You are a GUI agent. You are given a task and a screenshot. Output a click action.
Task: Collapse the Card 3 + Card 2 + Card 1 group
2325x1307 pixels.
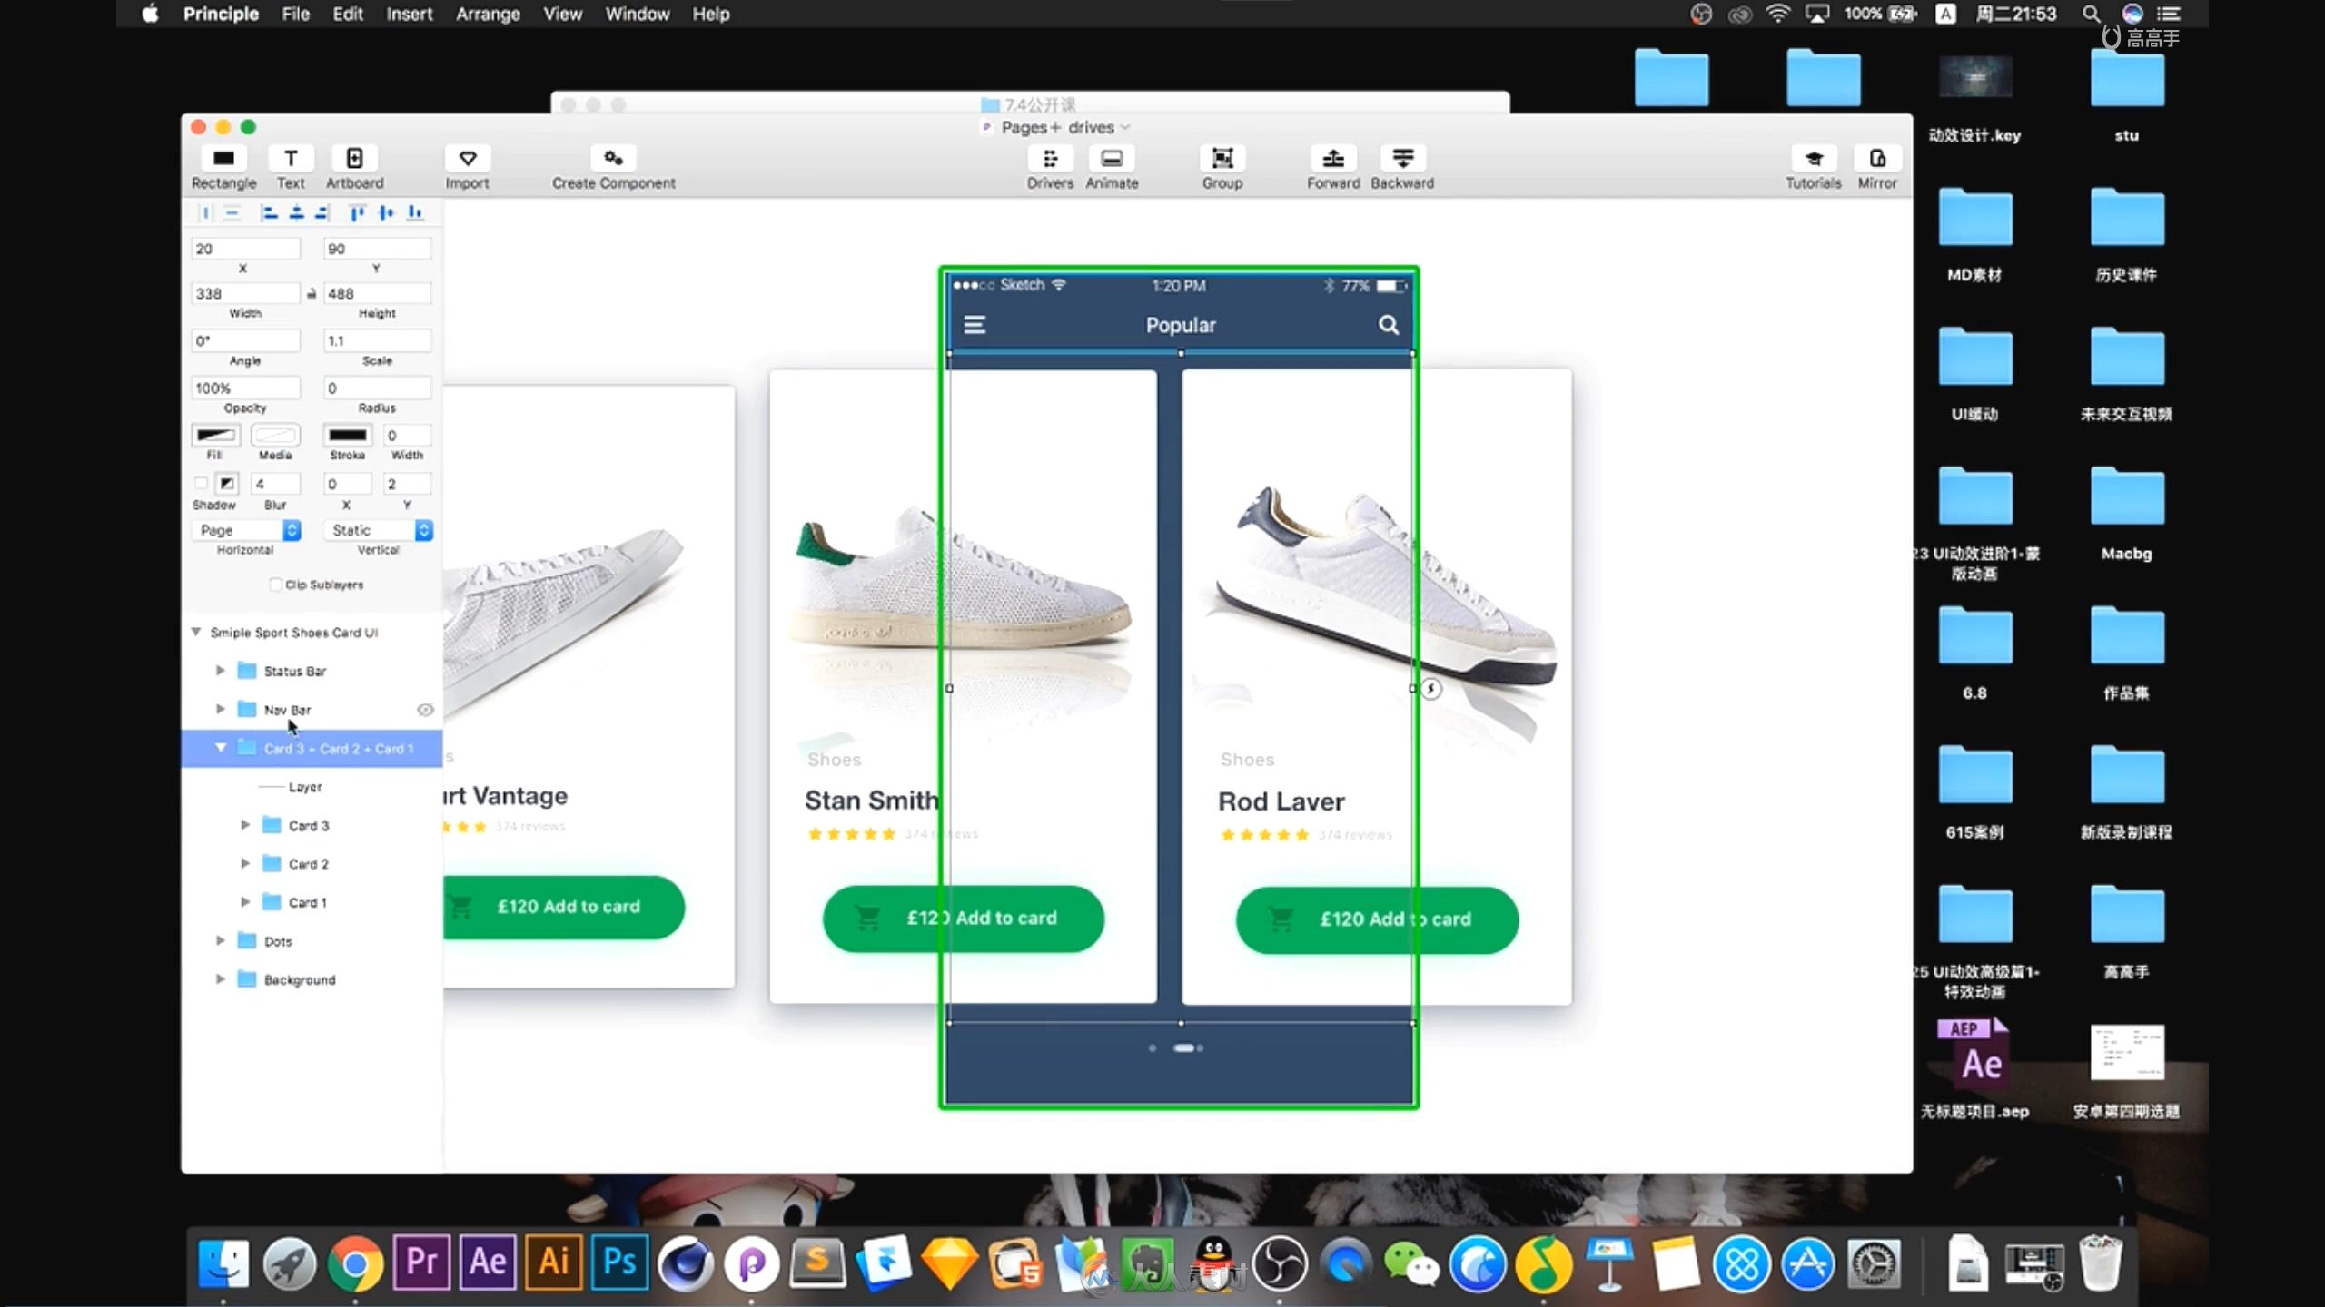tap(221, 748)
